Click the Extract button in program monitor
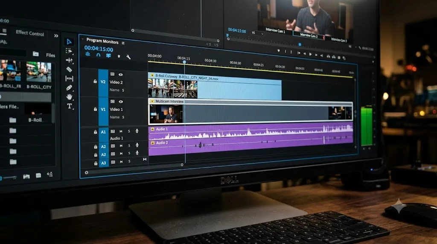437x244 pixels. coord(334,57)
